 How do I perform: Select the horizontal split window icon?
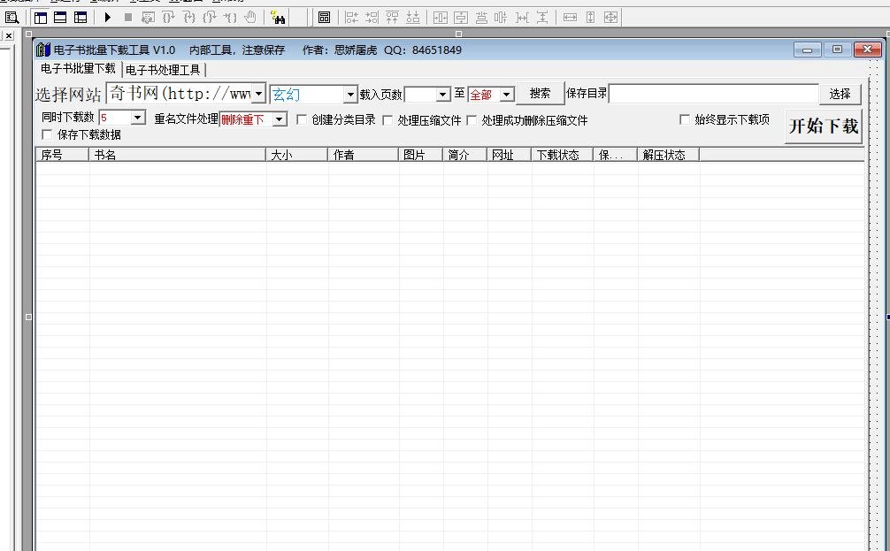pyautogui.click(x=60, y=17)
